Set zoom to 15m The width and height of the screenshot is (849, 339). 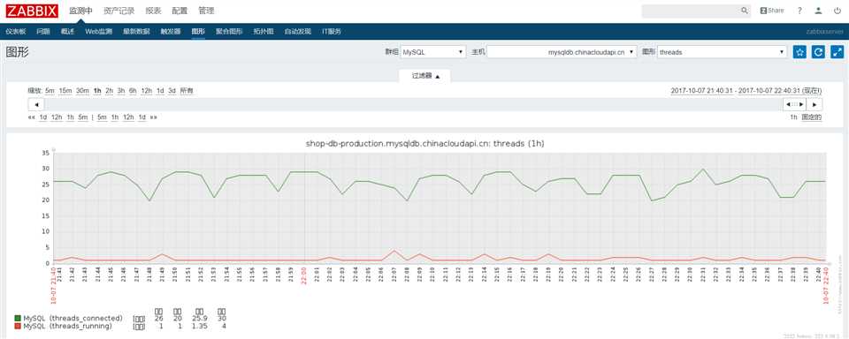(x=65, y=91)
